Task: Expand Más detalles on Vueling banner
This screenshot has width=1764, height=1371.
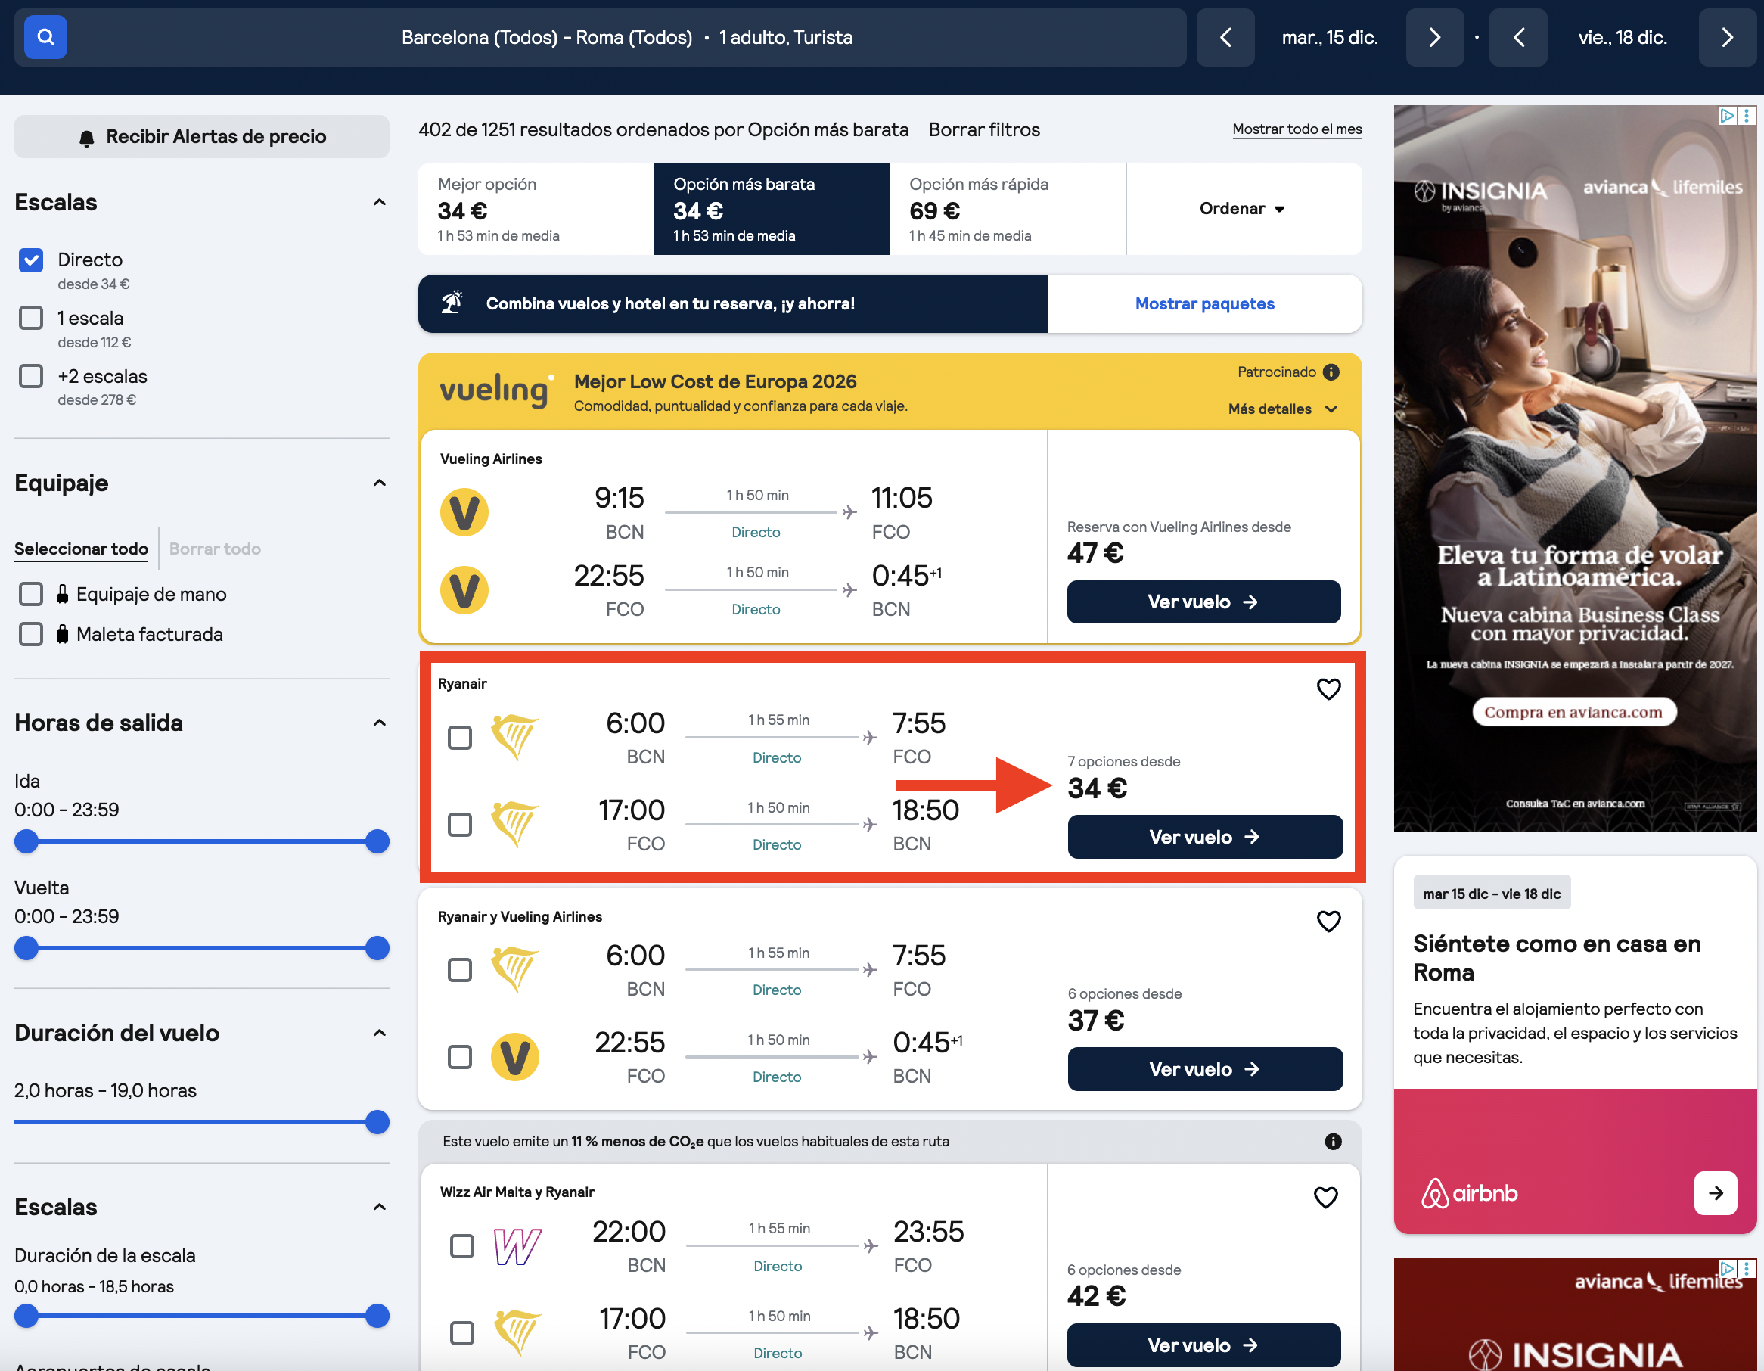Action: point(1283,409)
